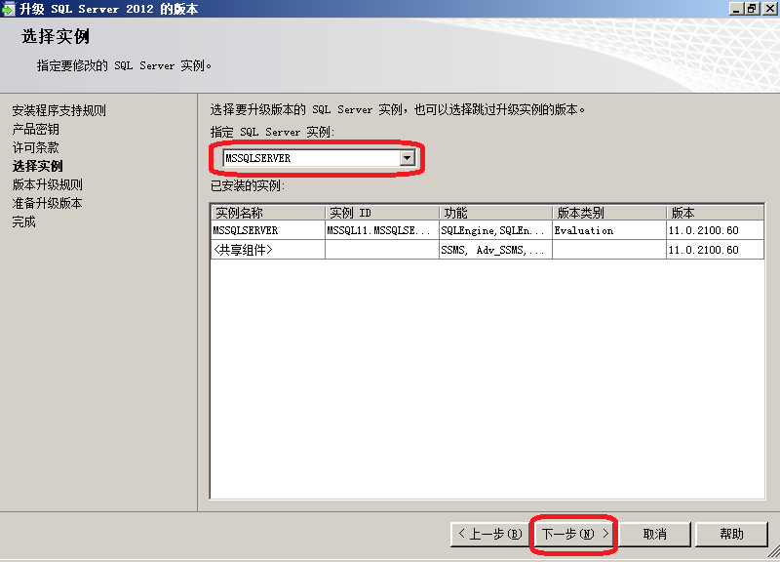This screenshot has height=562, width=780.
Task: Click the 功能 column header
Action: pos(496,213)
